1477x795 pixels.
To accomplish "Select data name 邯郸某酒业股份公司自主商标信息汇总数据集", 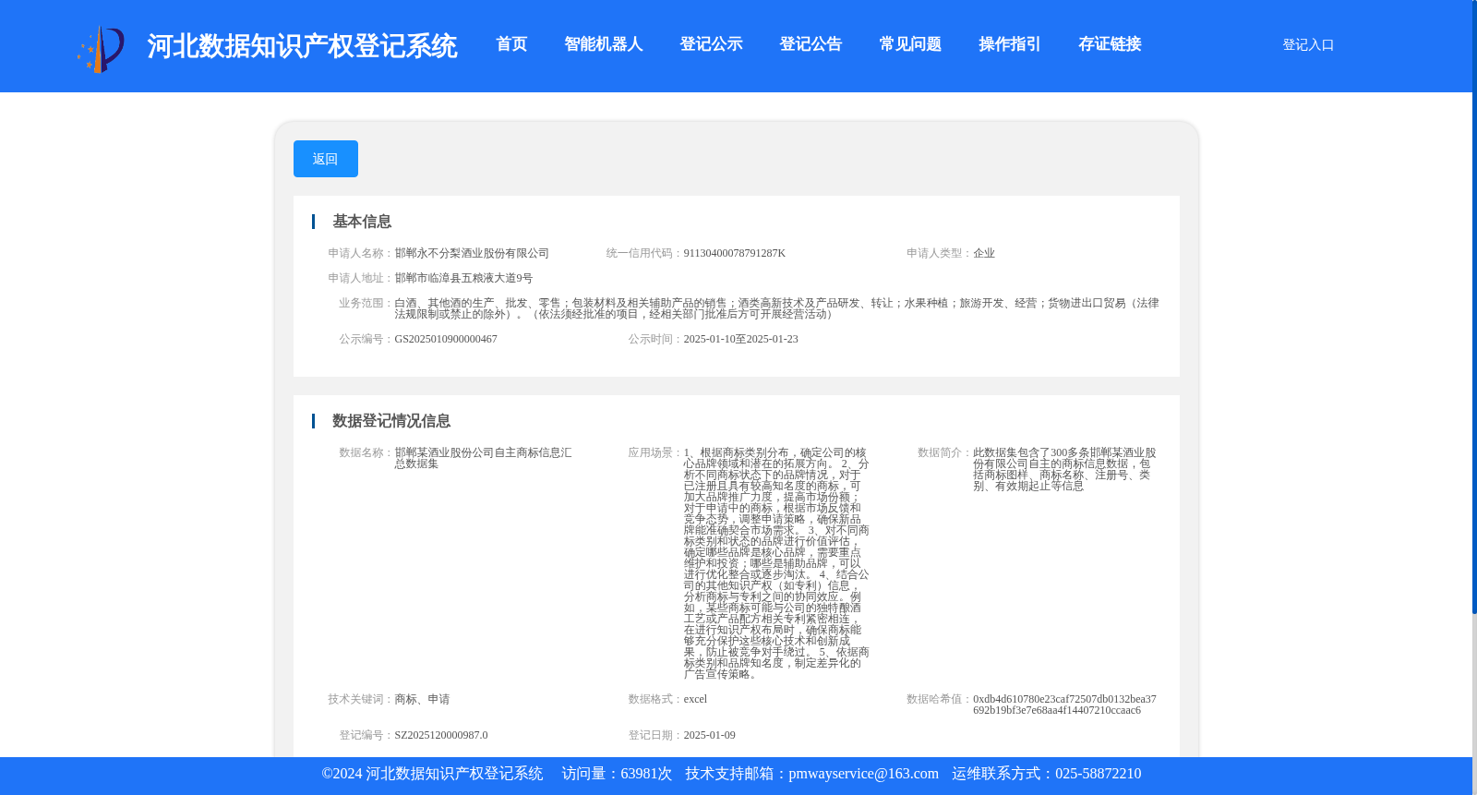I will click(484, 458).
